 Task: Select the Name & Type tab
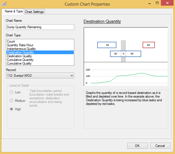coord(14,11)
